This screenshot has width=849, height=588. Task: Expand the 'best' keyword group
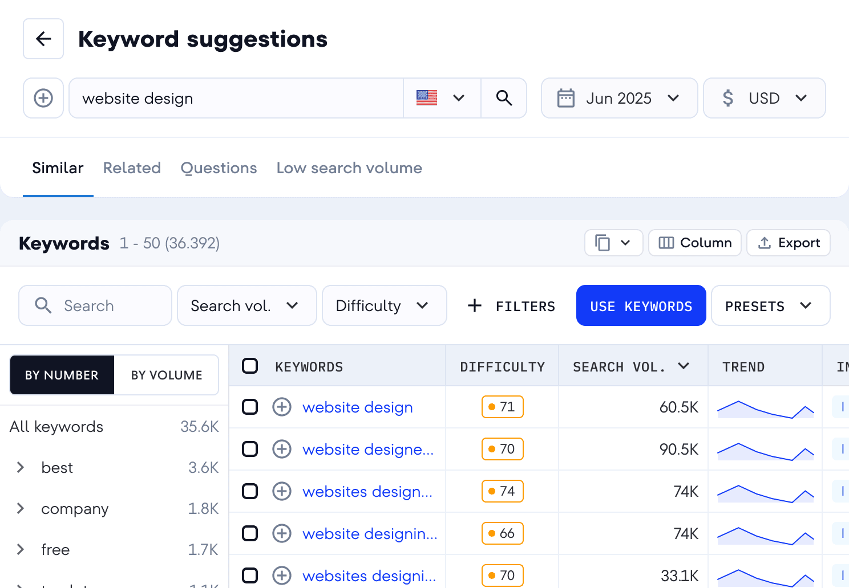pos(21,467)
